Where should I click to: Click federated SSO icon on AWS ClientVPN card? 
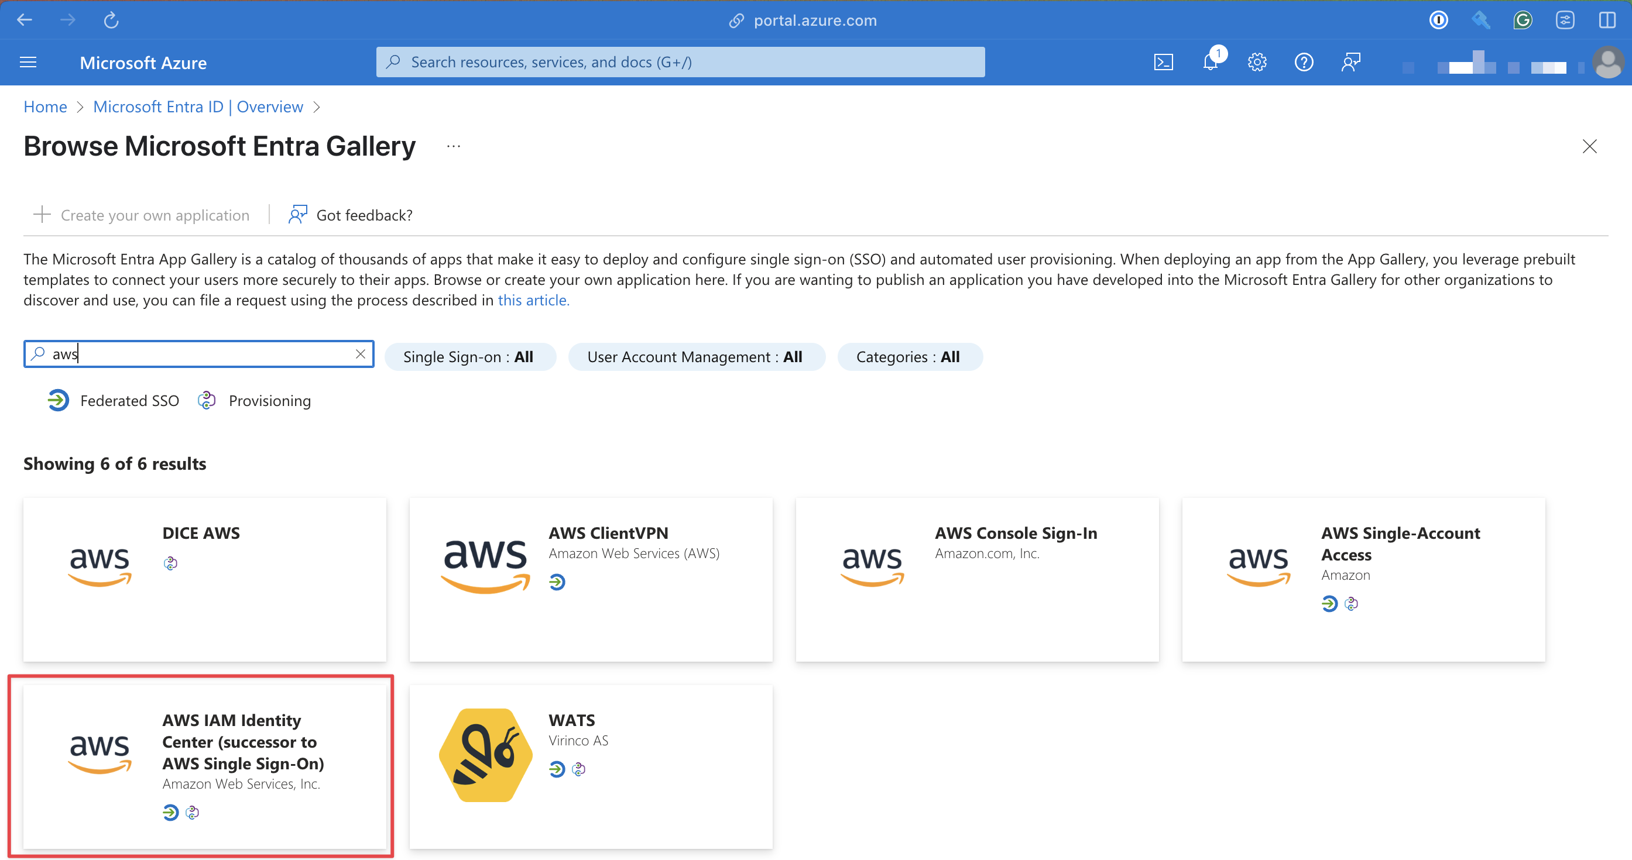557,582
